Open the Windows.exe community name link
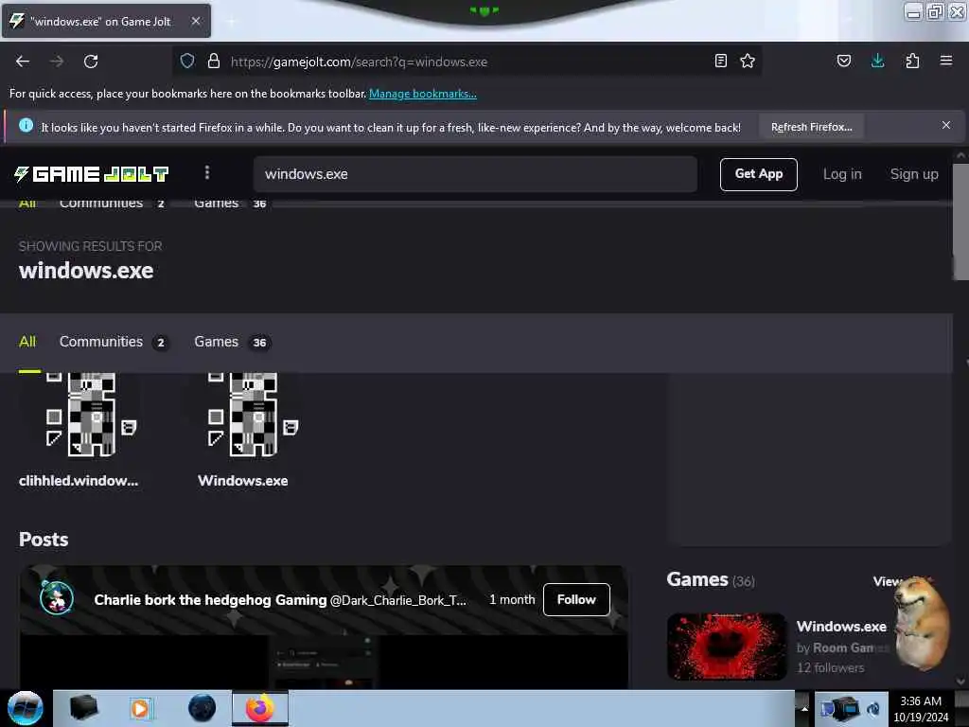 pos(243,481)
